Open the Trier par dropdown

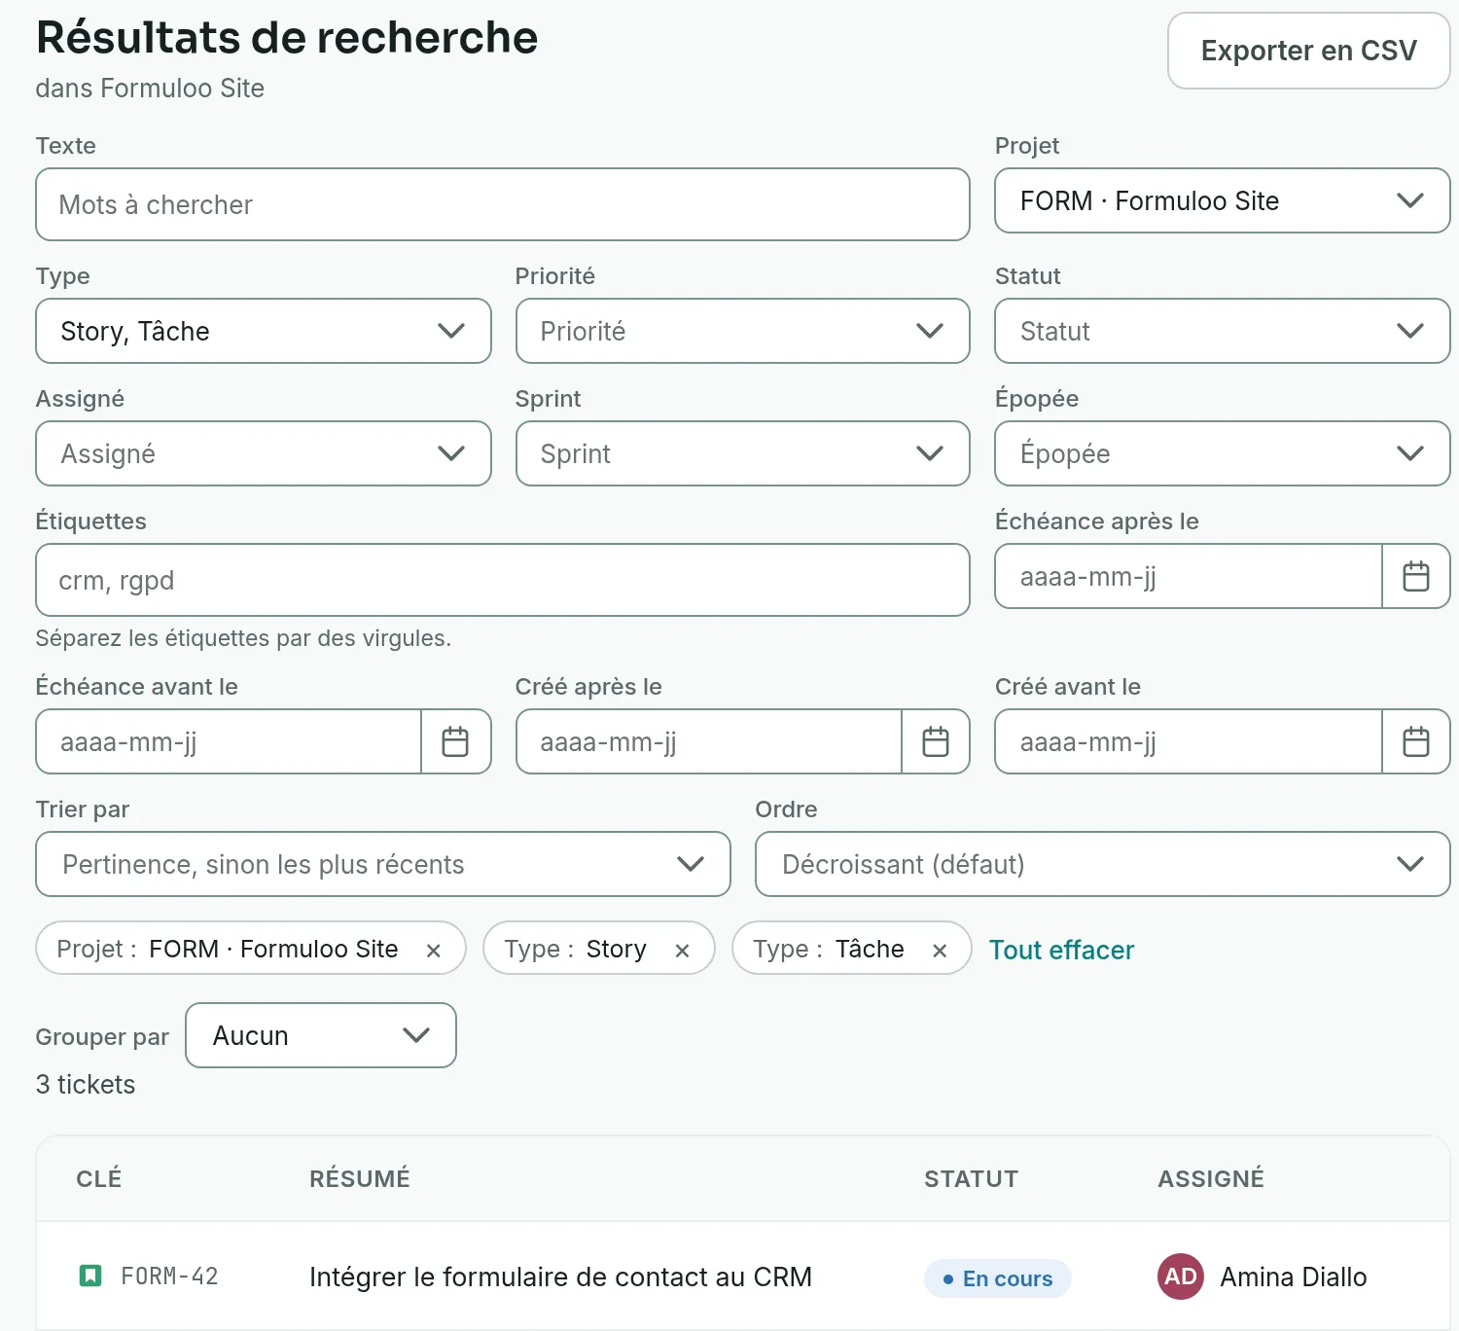(383, 864)
